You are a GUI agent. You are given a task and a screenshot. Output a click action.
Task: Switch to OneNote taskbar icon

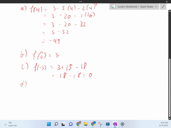(x=115, y=124)
